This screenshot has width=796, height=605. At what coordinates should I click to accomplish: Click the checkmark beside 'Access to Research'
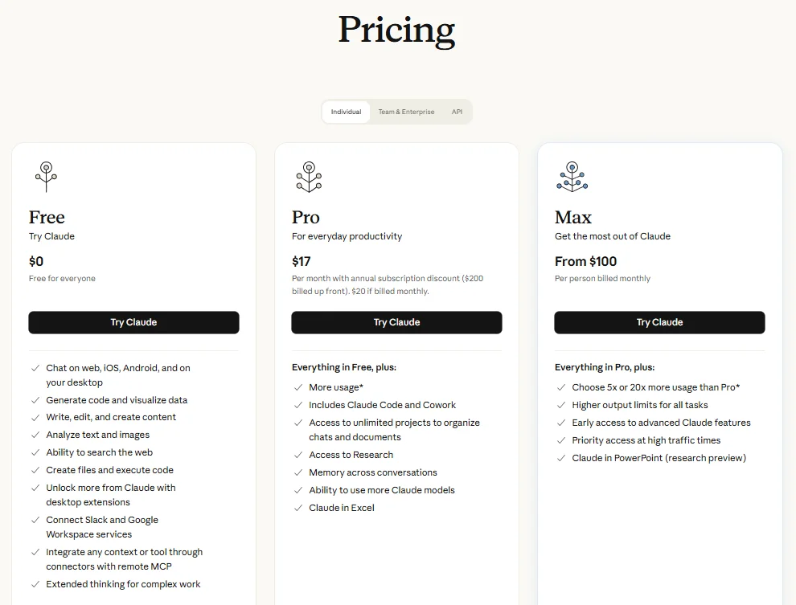click(x=297, y=455)
